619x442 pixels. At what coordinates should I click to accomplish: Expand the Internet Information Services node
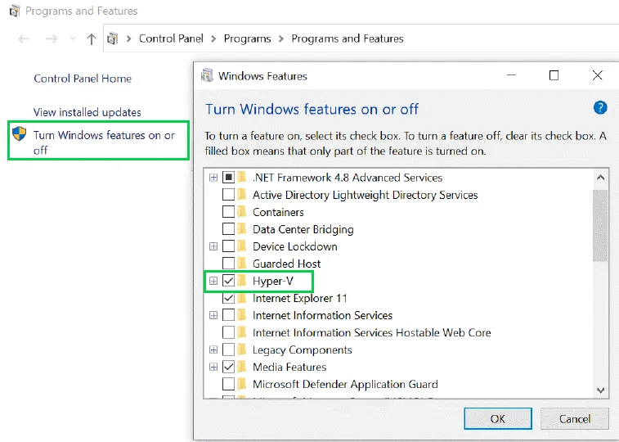[213, 315]
